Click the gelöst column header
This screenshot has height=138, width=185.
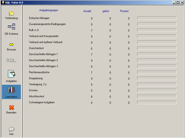[x=106, y=11]
